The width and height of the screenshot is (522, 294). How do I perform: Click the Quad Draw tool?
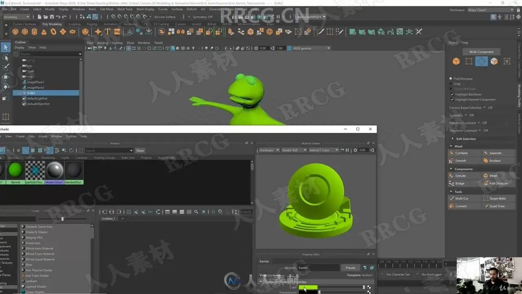pos(499,206)
